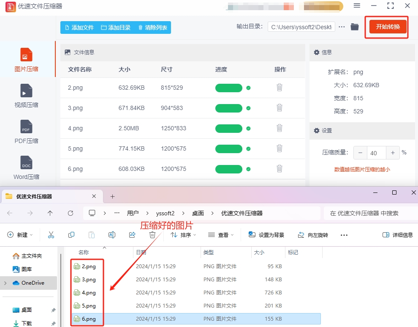This screenshot has width=418, height=327.
Task: Delete 3.png from the compressor list
Action: [280, 108]
